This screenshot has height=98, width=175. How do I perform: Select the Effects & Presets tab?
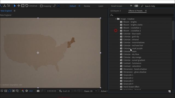pos(136,11)
